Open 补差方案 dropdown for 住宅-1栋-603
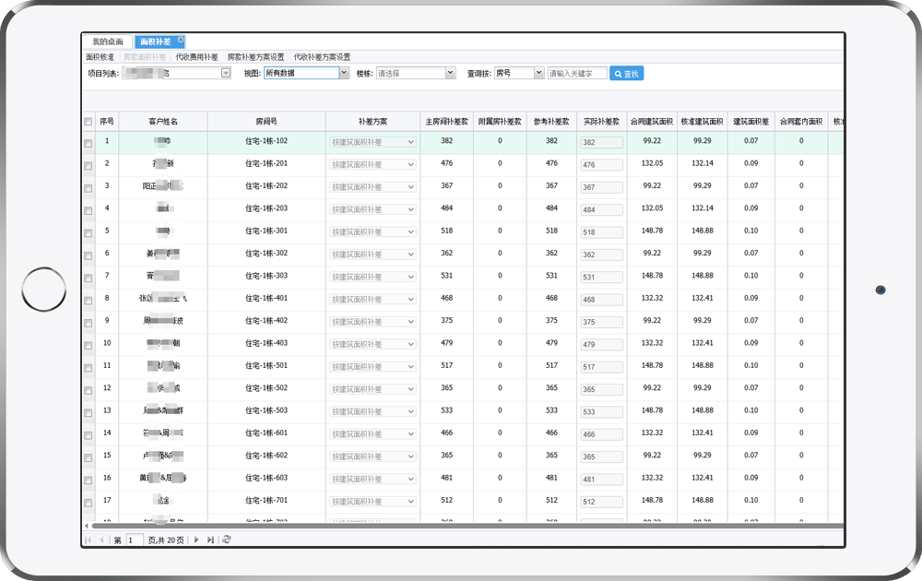 pos(372,480)
